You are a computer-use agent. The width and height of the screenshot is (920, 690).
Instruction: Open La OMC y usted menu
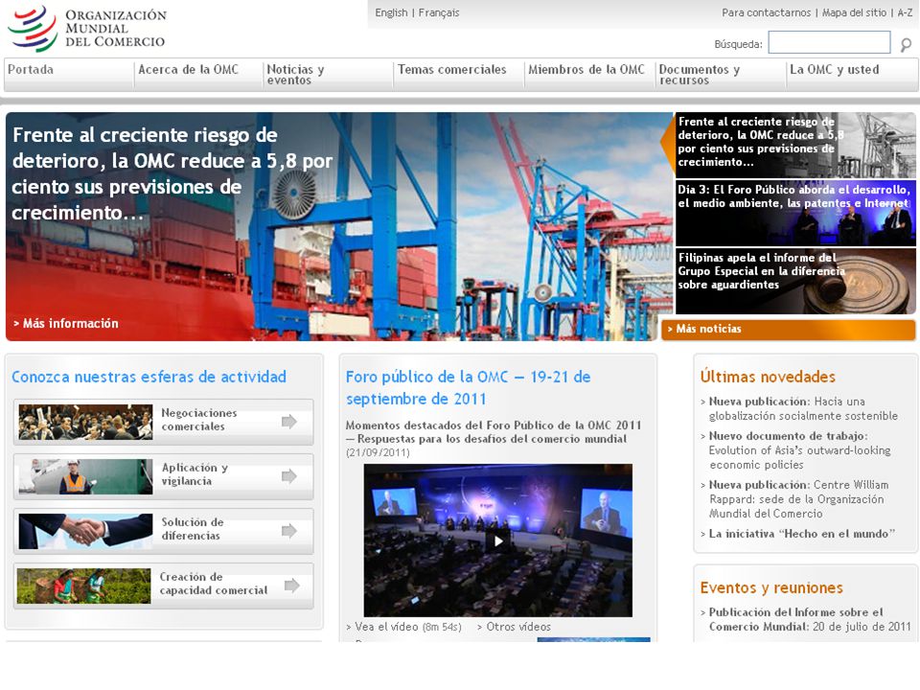(835, 69)
